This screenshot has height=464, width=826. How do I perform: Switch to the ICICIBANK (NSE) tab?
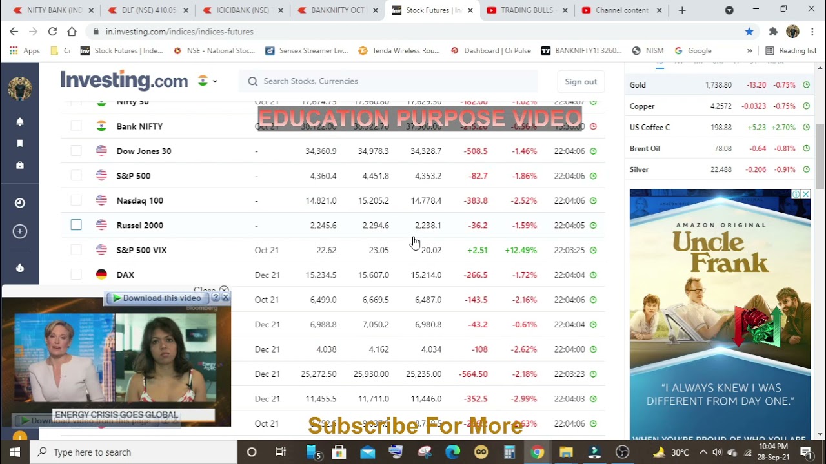243,10
